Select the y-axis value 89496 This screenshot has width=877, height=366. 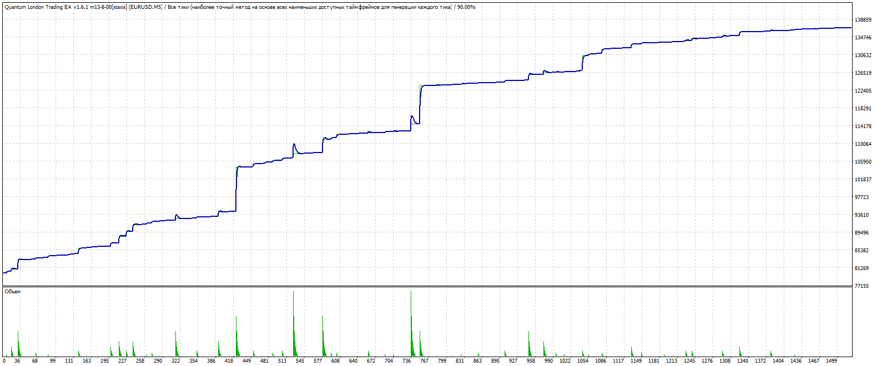pyautogui.click(x=862, y=233)
